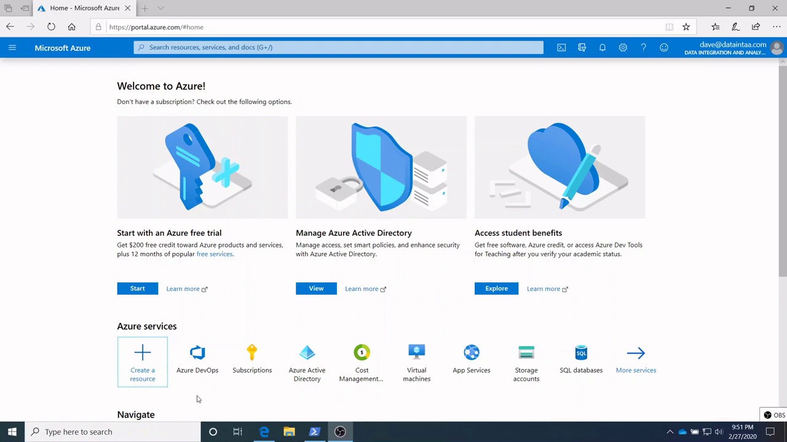Send feedback using the smiley icon

pyautogui.click(x=664, y=47)
